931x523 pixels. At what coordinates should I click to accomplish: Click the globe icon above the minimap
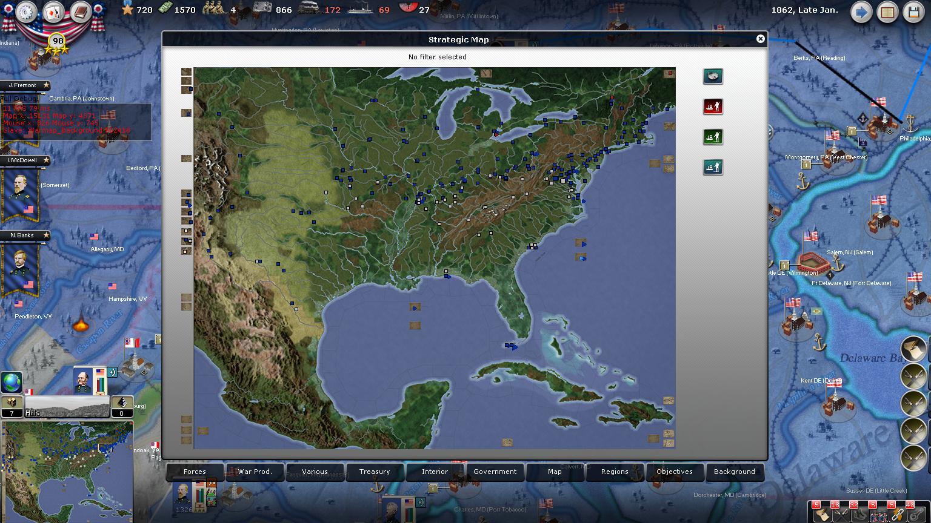pos(12,383)
